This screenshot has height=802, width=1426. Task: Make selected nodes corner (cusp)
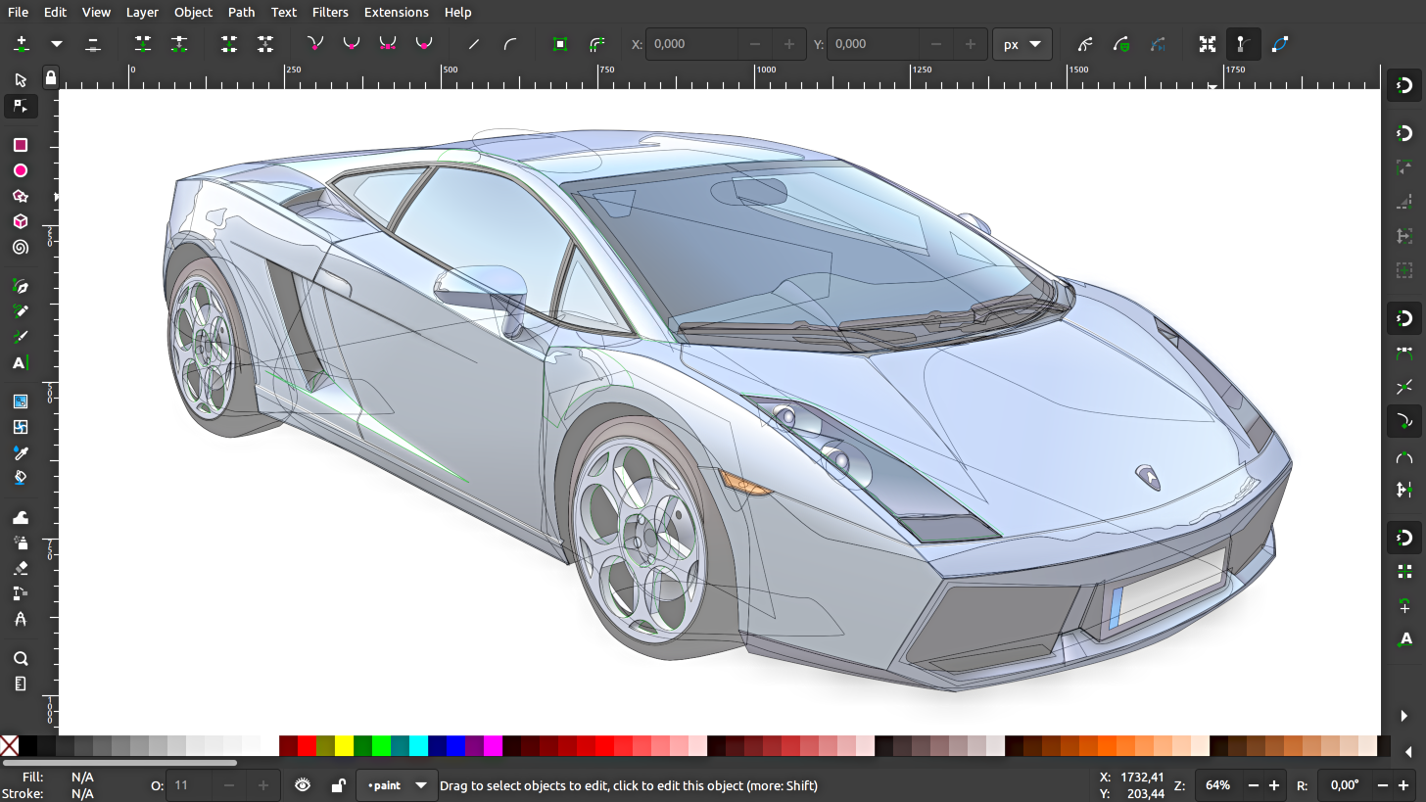click(x=314, y=44)
